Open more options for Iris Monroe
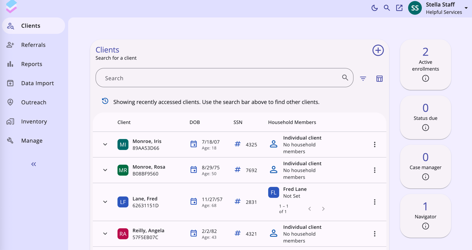Viewport: 472px width, 250px height. point(375,144)
